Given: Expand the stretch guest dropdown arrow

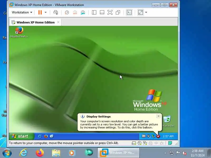Looking at the screenshot, I should 146,12.
